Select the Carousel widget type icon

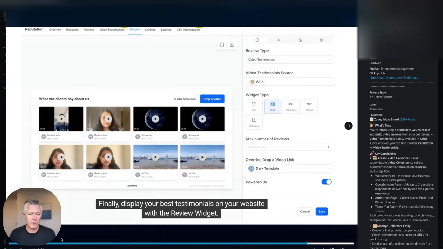tap(291, 106)
